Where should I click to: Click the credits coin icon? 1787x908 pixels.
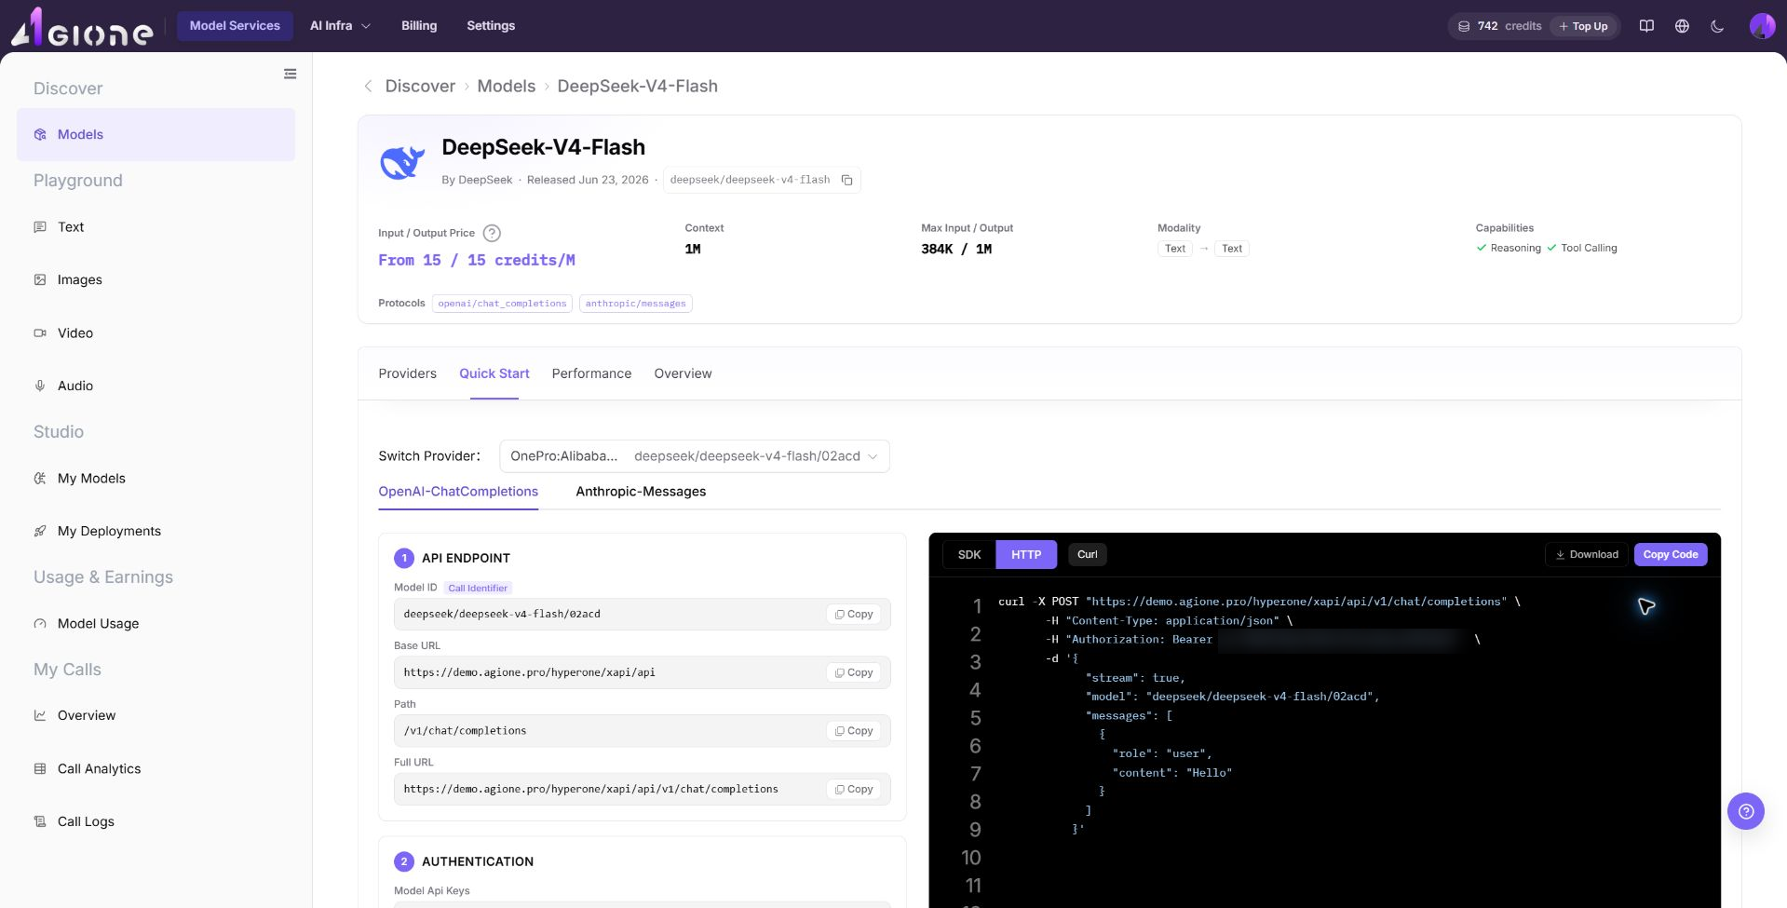[1464, 26]
